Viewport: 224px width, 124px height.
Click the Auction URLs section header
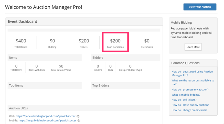84,108
